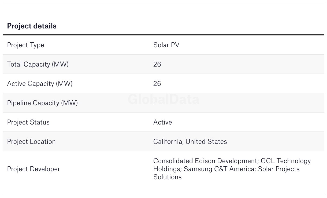Click the Pipeline Capacity (MW) label
The image size is (327, 198).
42,103
